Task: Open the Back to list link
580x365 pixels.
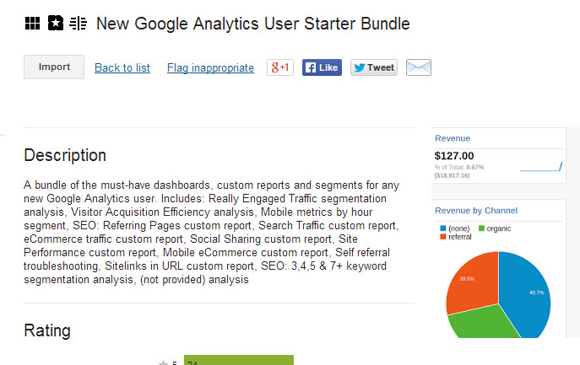Action: click(x=122, y=68)
